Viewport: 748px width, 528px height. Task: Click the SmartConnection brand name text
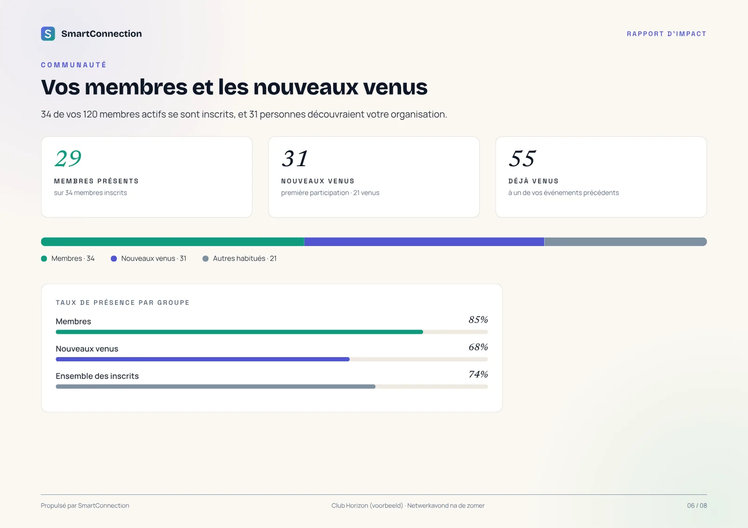point(101,34)
